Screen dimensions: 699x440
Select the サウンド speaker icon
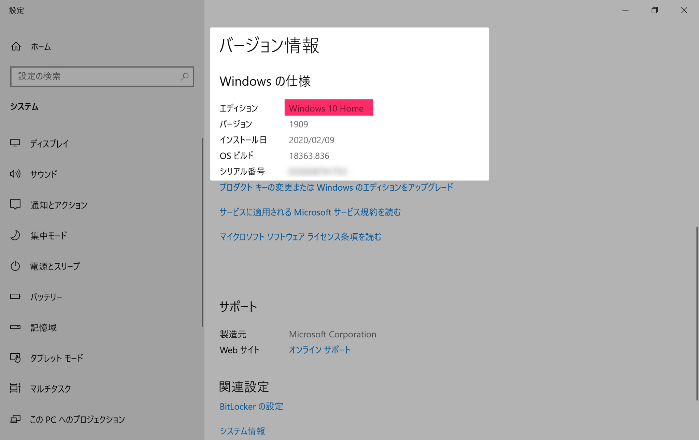(x=15, y=174)
